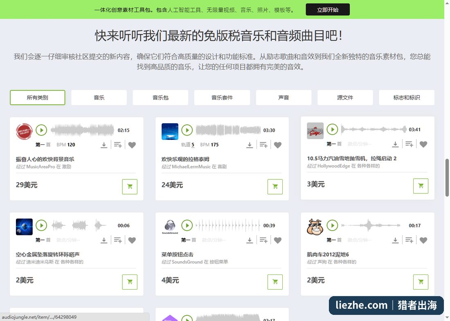Add the 3美元 sound to cart
Screen dimensions: 450x321
click(421, 186)
